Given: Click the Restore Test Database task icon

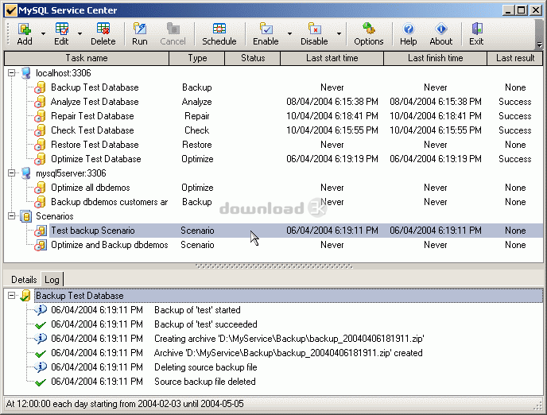Looking at the screenshot, I should click(40, 145).
